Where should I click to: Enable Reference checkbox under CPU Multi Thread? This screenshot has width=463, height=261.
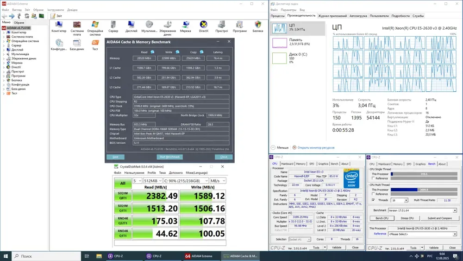click(x=374, y=194)
